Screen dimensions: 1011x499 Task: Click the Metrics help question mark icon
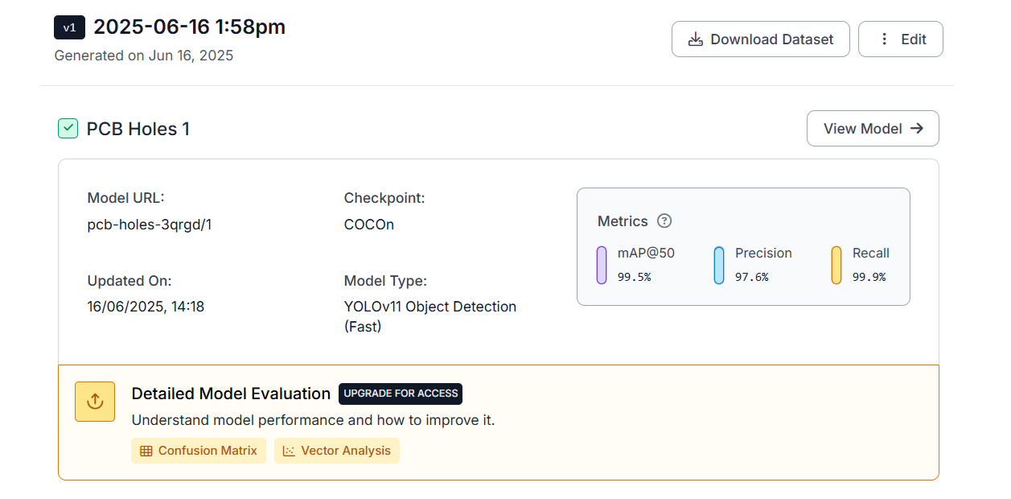664,221
